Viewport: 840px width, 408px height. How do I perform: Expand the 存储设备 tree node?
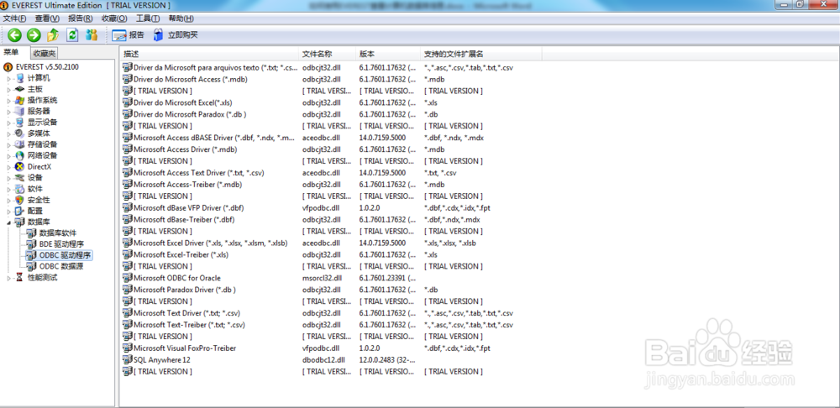click(x=8, y=144)
